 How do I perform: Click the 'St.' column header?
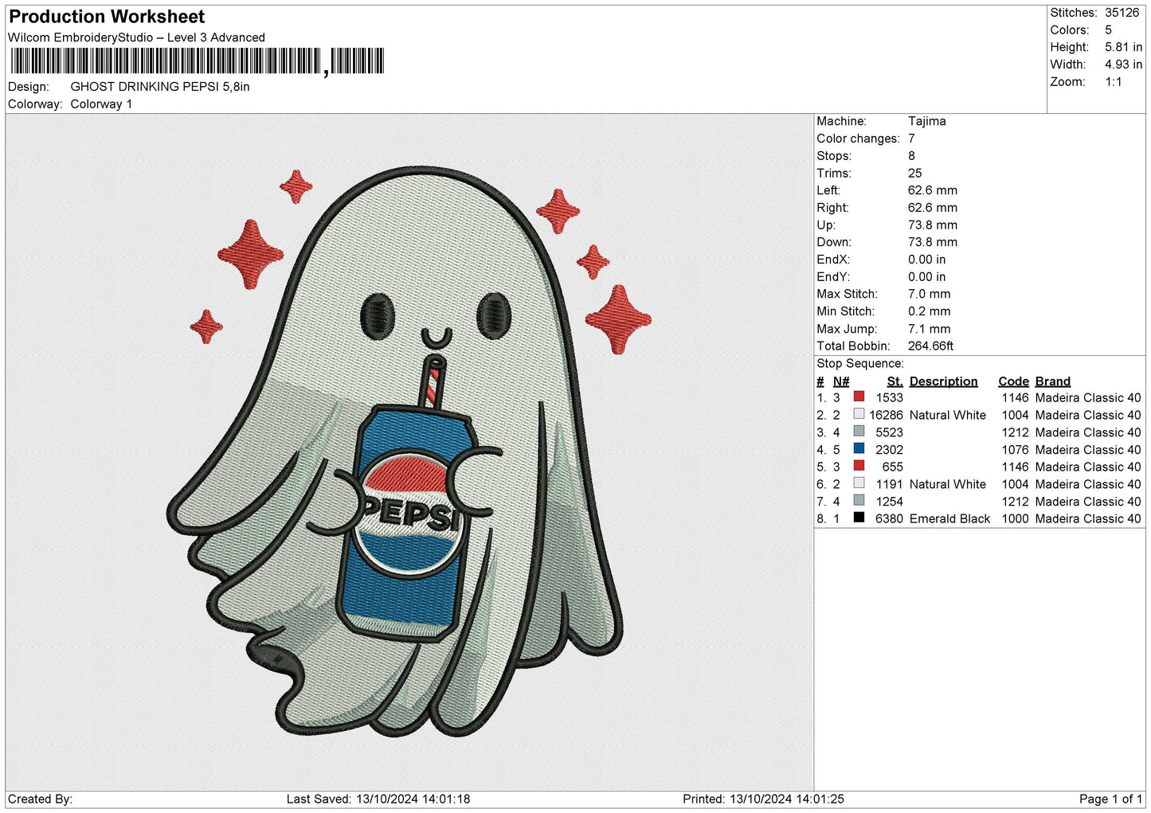(895, 381)
